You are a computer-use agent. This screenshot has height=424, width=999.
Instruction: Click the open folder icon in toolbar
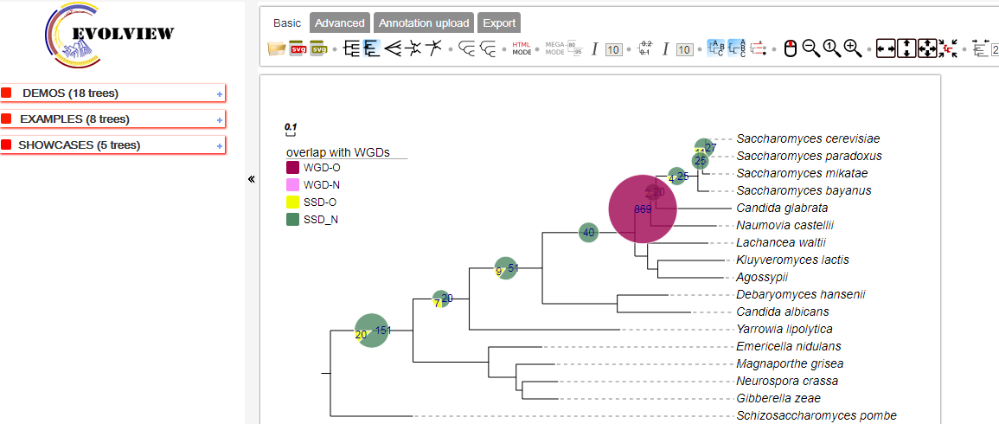tap(276, 49)
